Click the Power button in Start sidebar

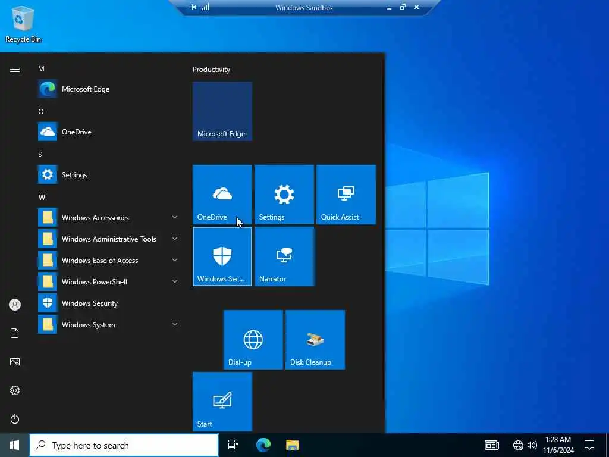point(15,419)
